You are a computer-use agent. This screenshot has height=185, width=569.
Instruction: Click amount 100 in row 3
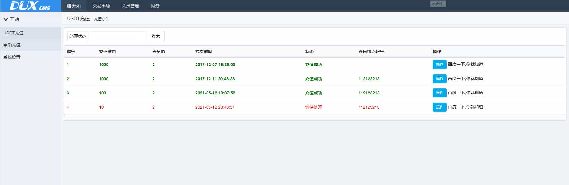click(x=103, y=93)
